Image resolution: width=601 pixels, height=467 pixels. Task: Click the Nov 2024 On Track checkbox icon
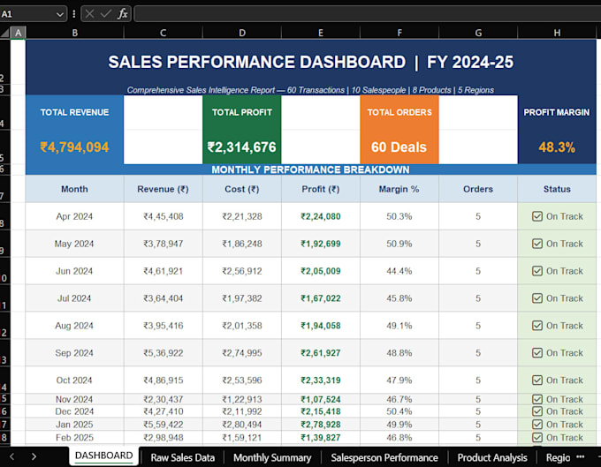pos(537,399)
